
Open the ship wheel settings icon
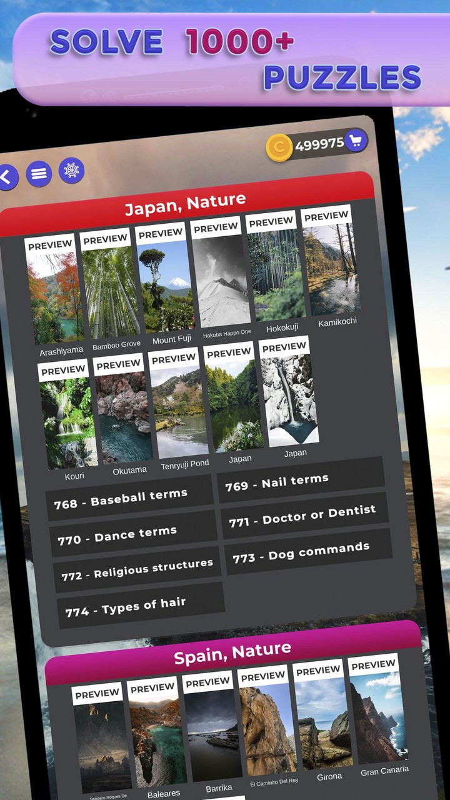pyautogui.click(x=71, y=170)
